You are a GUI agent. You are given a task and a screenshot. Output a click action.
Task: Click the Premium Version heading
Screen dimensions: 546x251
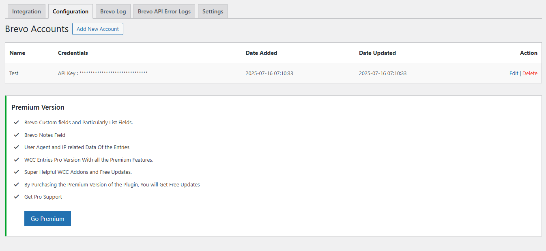point(38,107)
